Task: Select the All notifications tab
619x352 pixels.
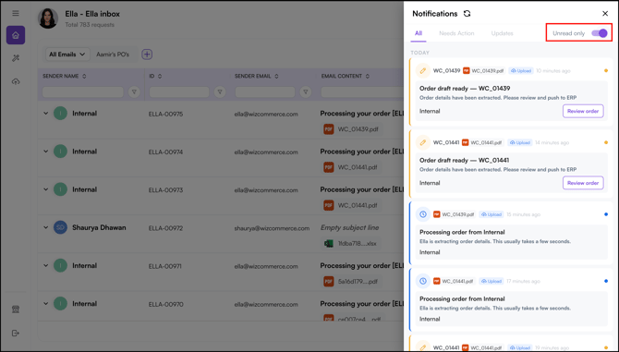Action: 419,33
